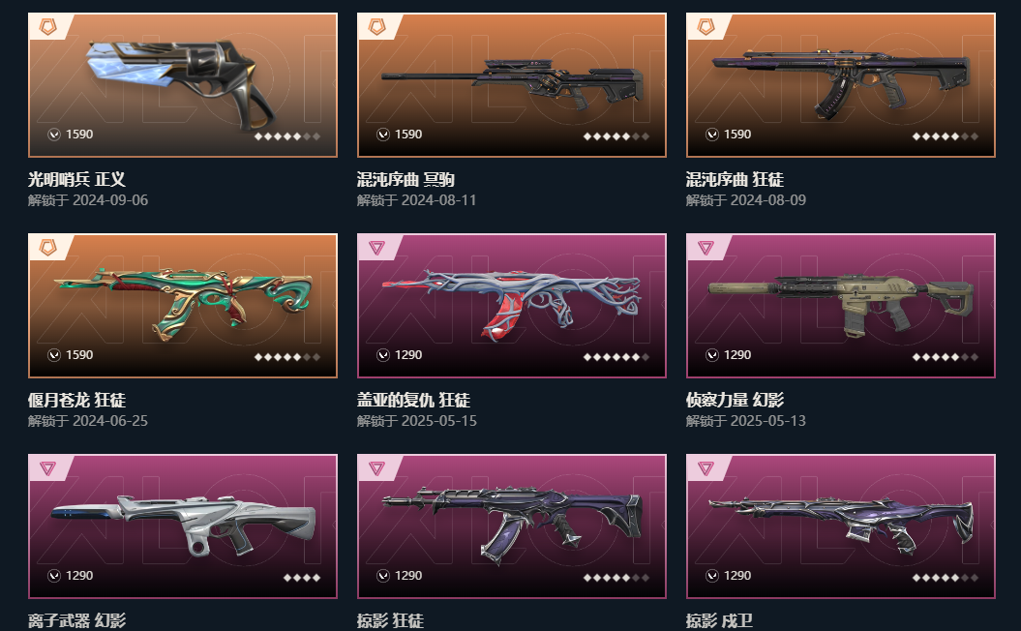Viewport: 1021px width, 631px height.
Task: Click the tier badge on 混沌序曲 狂徒 card
Action: [x=706, y=27]
